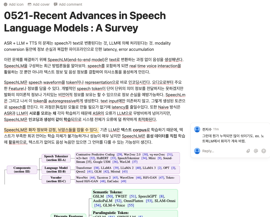Click the user avatar beside Reply field

point(197,151)
